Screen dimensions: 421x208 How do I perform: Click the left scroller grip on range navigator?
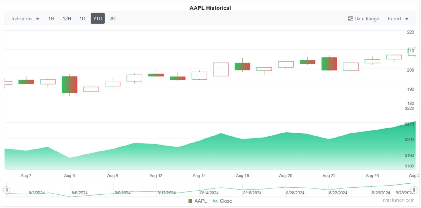point(7,190)
